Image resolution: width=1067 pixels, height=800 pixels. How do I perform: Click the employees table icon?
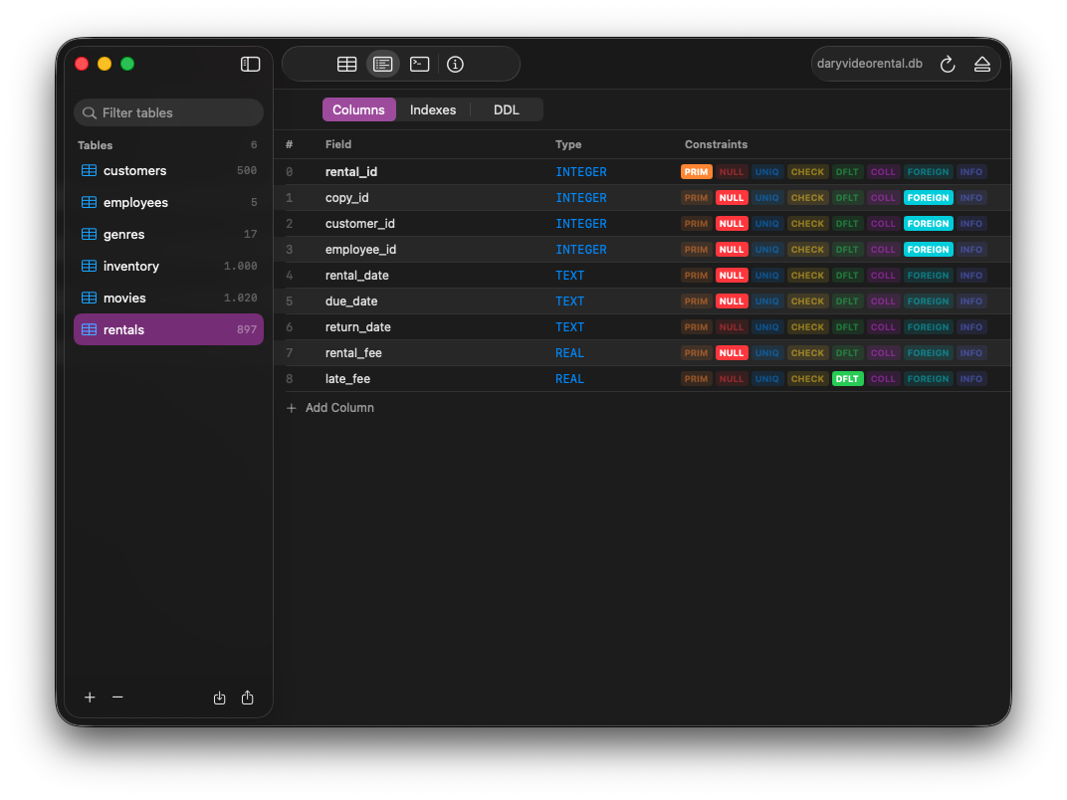[x=90, y=202]
